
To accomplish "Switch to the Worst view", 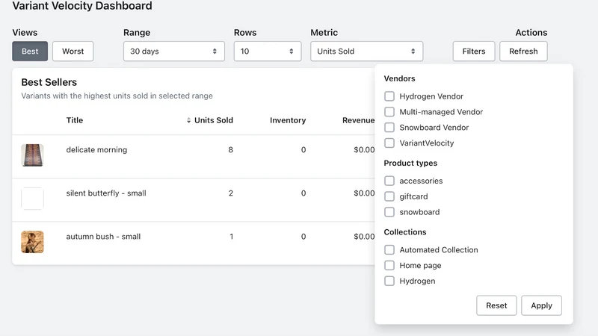I will (x=73, y=51).
